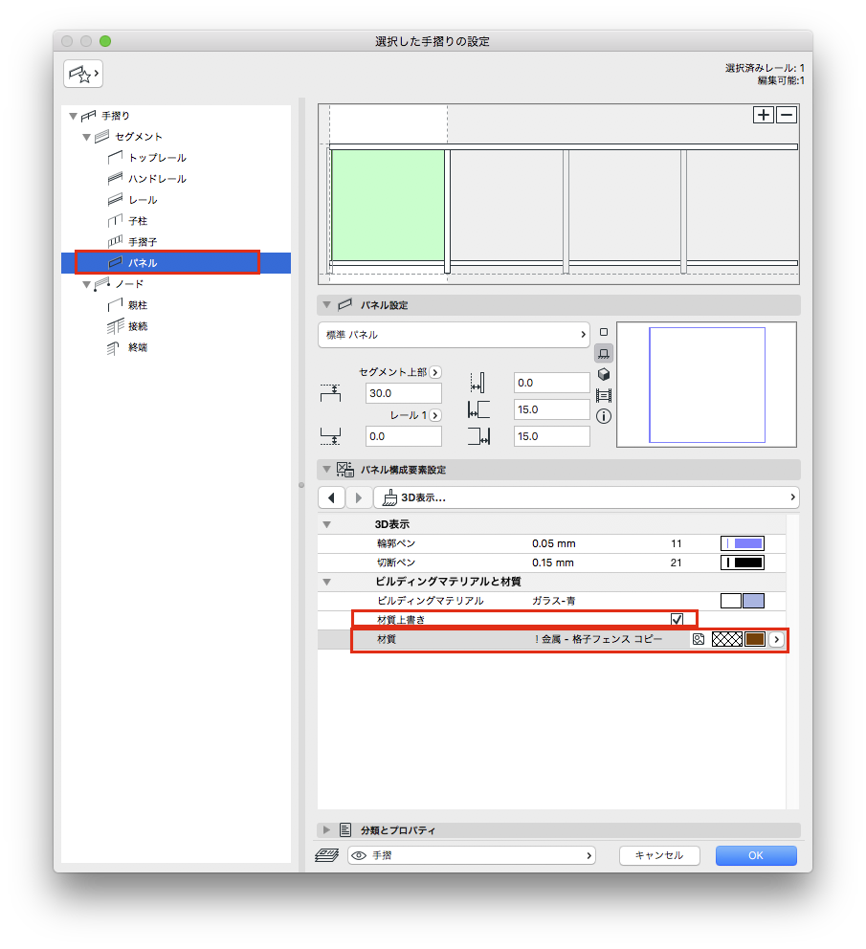Select 親柱 under the ノード tree
The width and height of the screenshot is (866, 949).
tap(138, 305)
